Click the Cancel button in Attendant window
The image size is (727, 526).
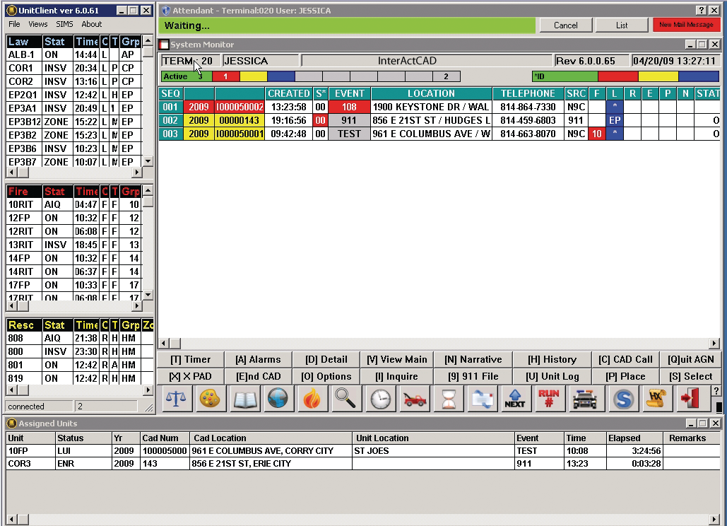tap(565, 25)
